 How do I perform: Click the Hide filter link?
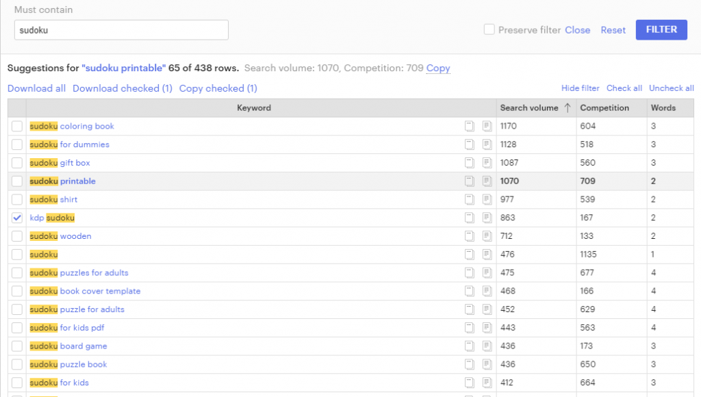[580, 88]
